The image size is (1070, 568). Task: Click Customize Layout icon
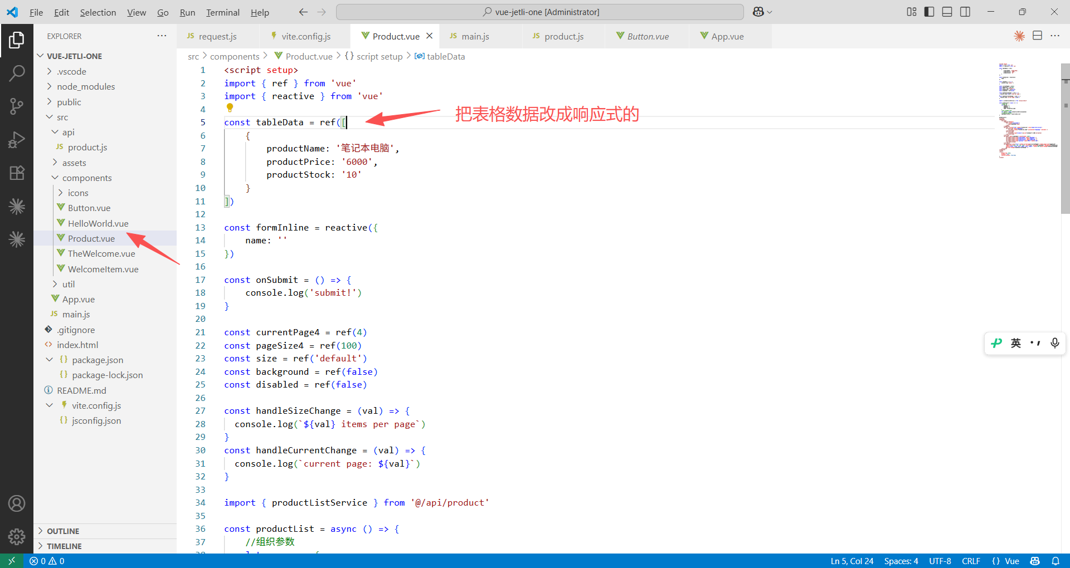point(912,12)
